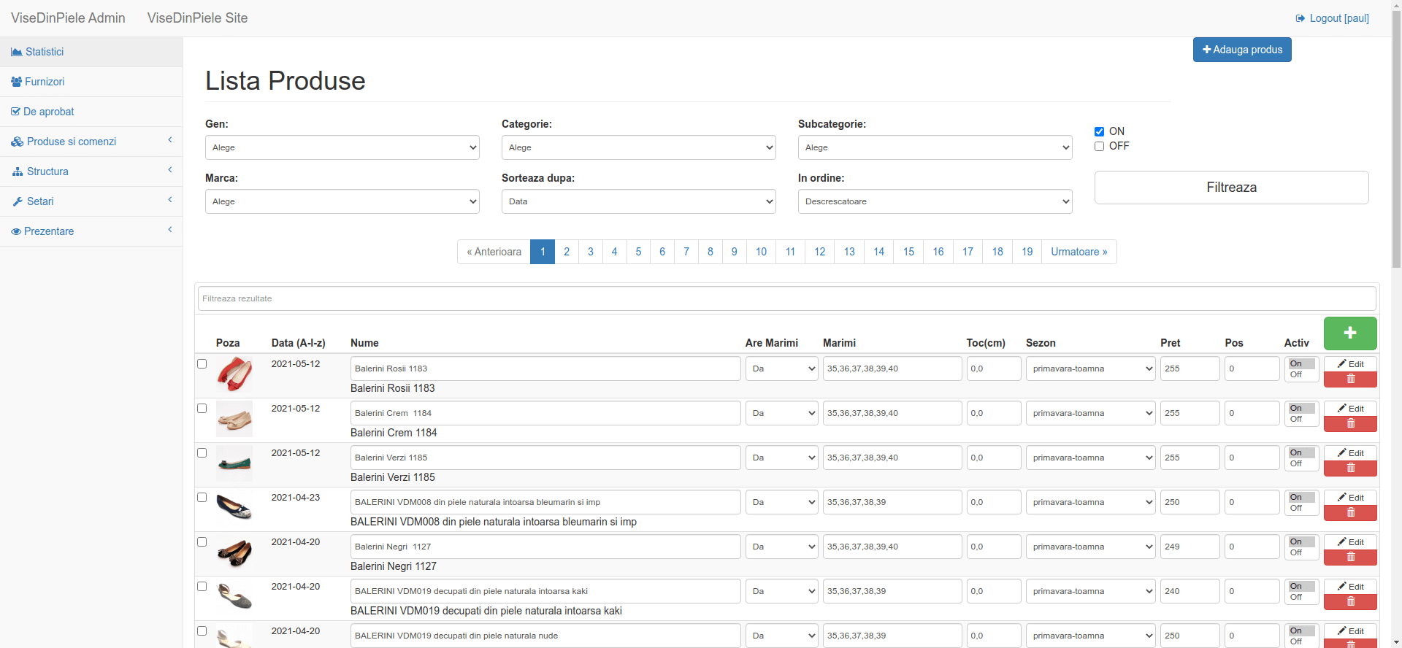Screen dimensions: 1402x648
Task: Click « Anterioara previous page link
Action: click(x=494, y=252)
